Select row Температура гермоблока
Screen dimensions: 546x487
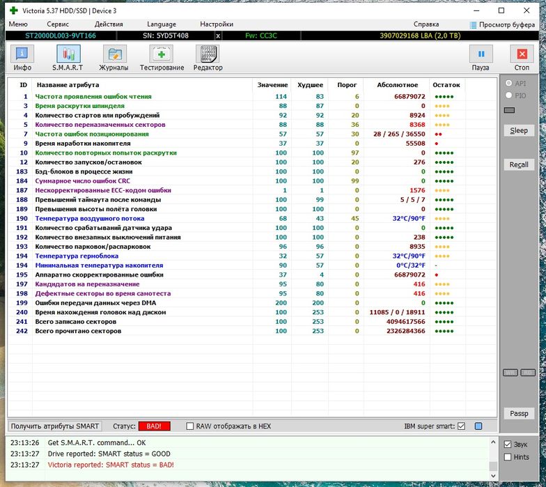(252, 256)
